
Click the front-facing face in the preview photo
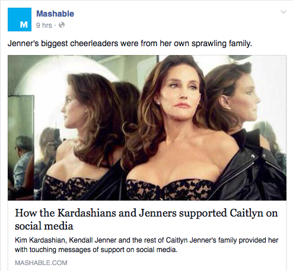coord(180,93)
